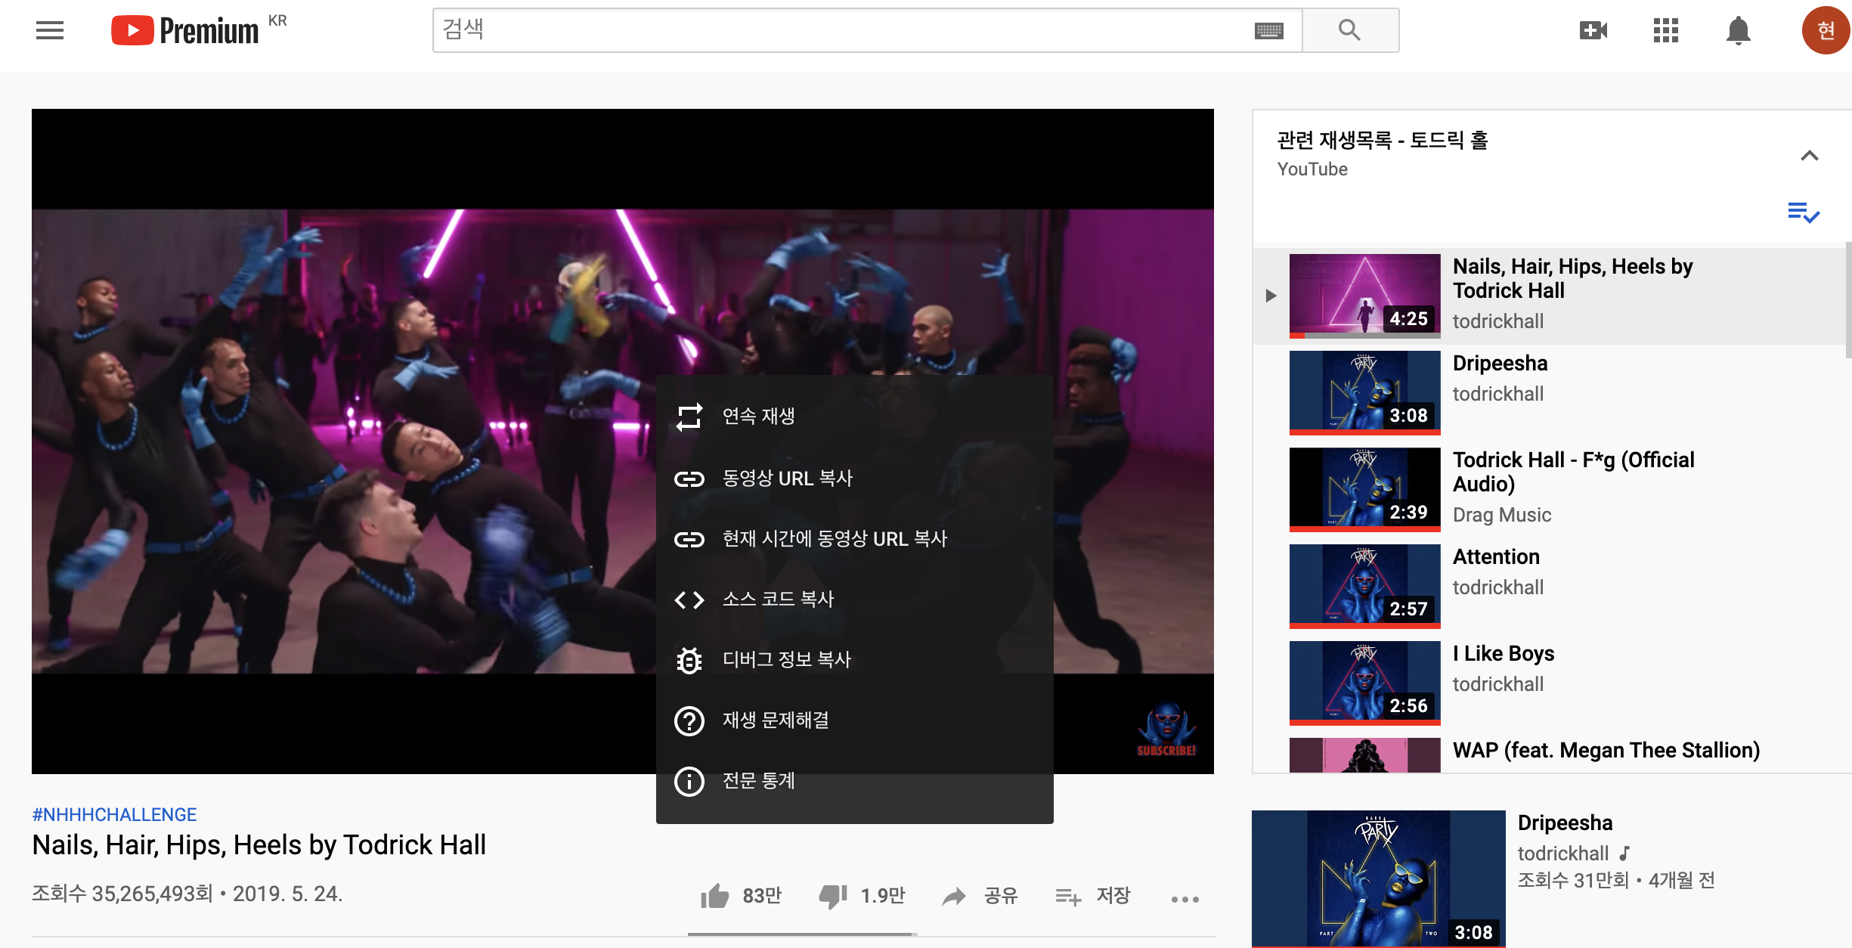Image resolution: width=1852 pixels, height=948 pixels.
Task: Click the YouTube Premium logo
Action: [x=185, y=30]
